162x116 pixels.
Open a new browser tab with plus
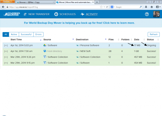click(x=97, y=2)
